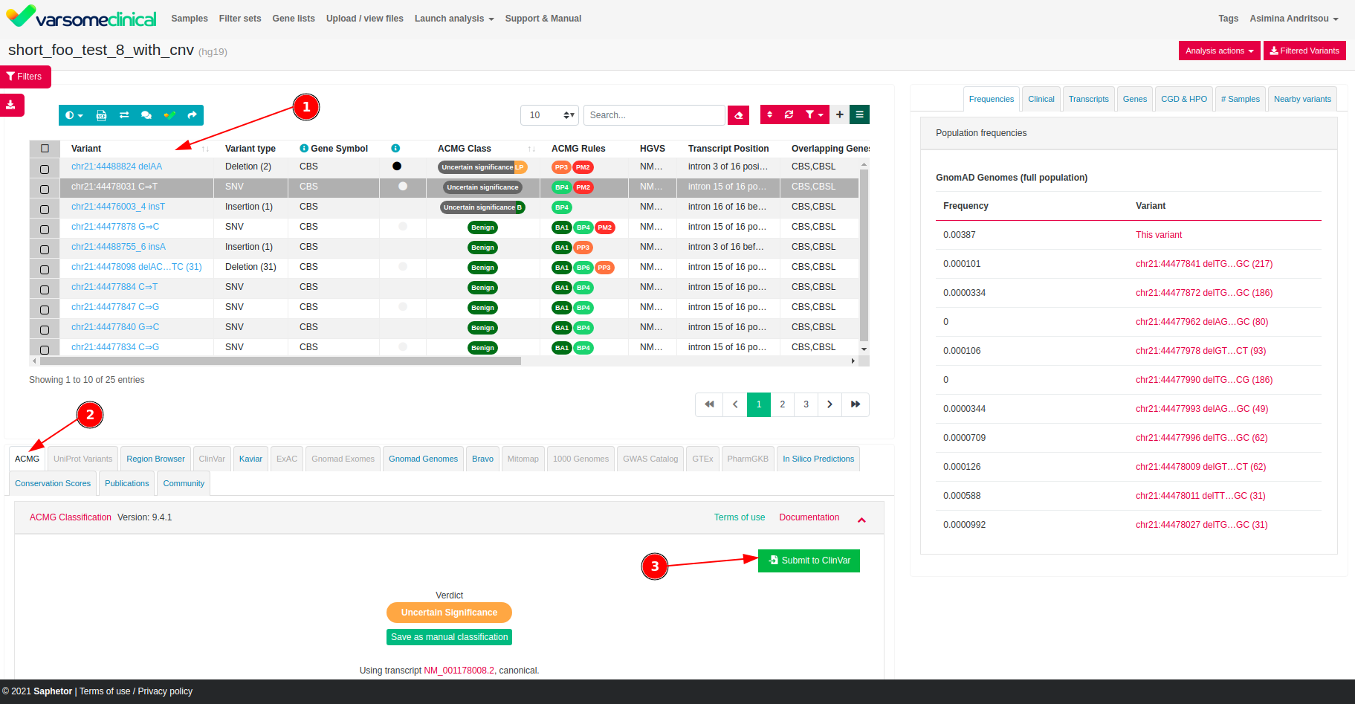Screen dimensions: 1355x704
Task: Click the variants table horizontal scrollbar
Action: [280, 361]
